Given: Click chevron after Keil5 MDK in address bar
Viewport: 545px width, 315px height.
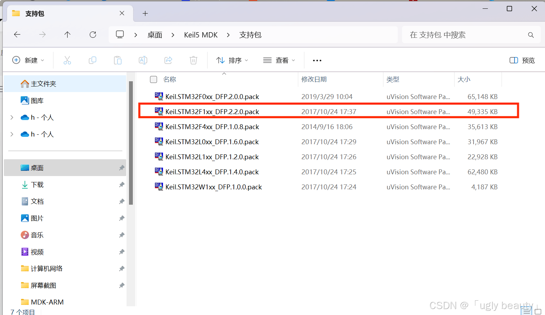Looking at the screenshot, I should click(x=228, y=35).
